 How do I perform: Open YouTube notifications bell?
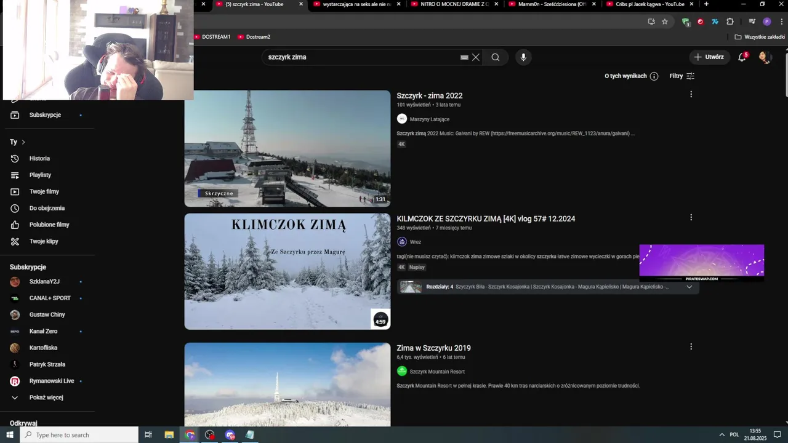click(743, 57)
